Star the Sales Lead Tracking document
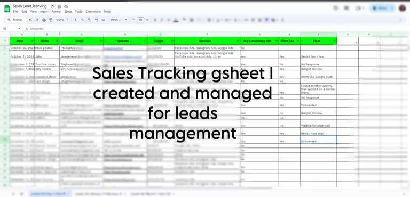 pyautogui.click(x=52, y=6)
